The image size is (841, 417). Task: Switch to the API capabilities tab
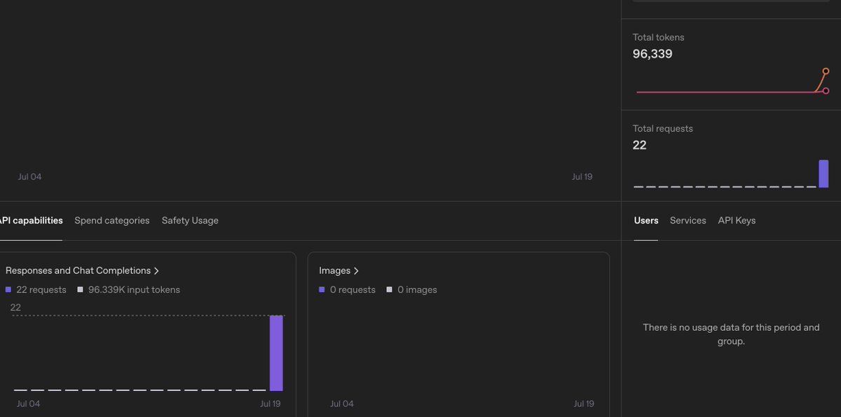(x=31, y=220)
